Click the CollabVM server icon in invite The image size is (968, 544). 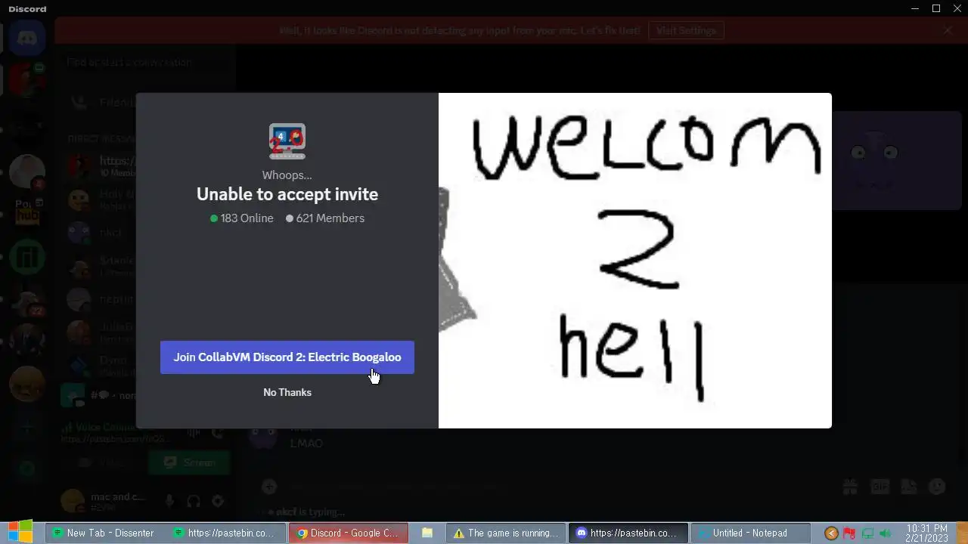point(287,141)
